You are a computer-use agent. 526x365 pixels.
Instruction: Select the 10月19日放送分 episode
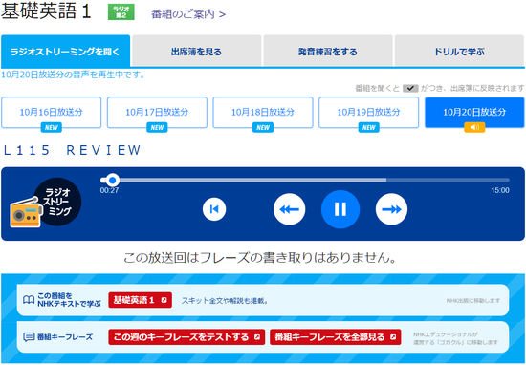coord(368,113)
